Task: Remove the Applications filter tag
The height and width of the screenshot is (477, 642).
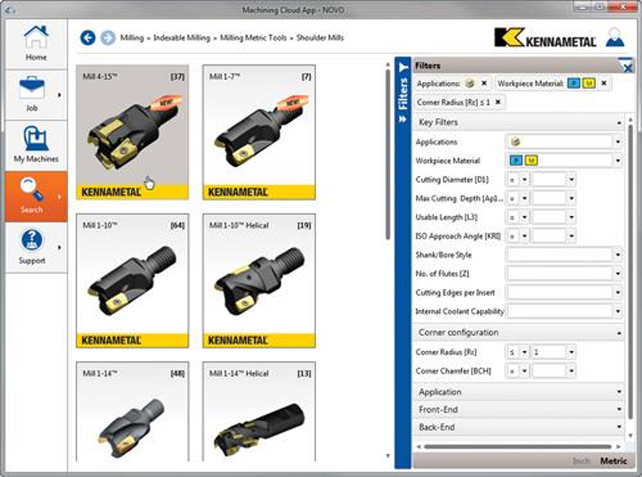Action: 484,84
